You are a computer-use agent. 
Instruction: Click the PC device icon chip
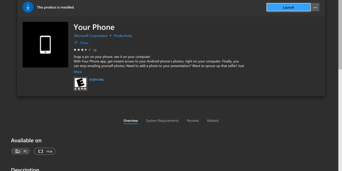click(21, 151)
